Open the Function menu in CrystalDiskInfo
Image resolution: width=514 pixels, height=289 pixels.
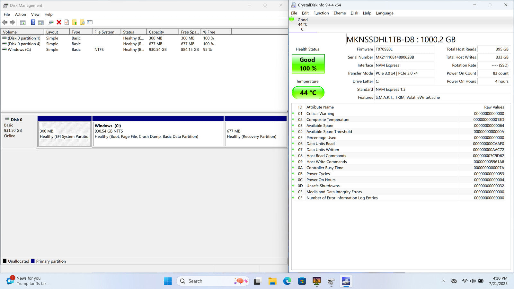pos(321,13)
